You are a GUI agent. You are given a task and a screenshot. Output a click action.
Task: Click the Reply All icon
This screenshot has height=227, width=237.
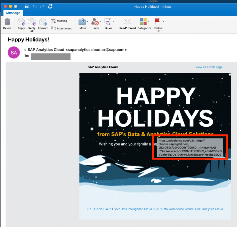coord(32,22)
